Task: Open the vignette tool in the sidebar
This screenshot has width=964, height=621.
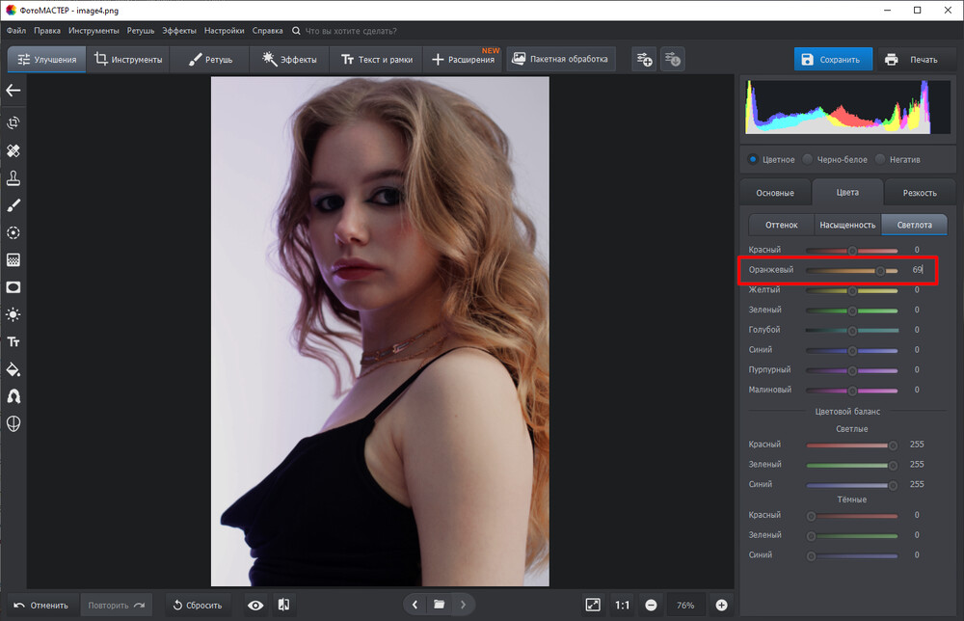Action: pyautogui.click(x=13, y=287)
